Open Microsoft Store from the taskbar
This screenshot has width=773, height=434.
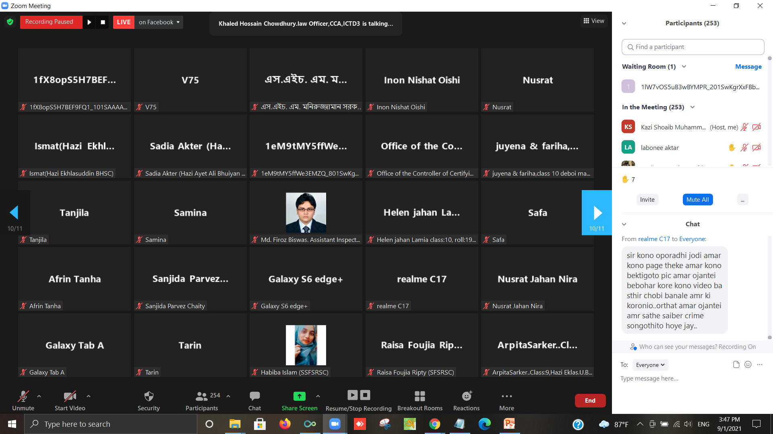click(x=260, y=424)
